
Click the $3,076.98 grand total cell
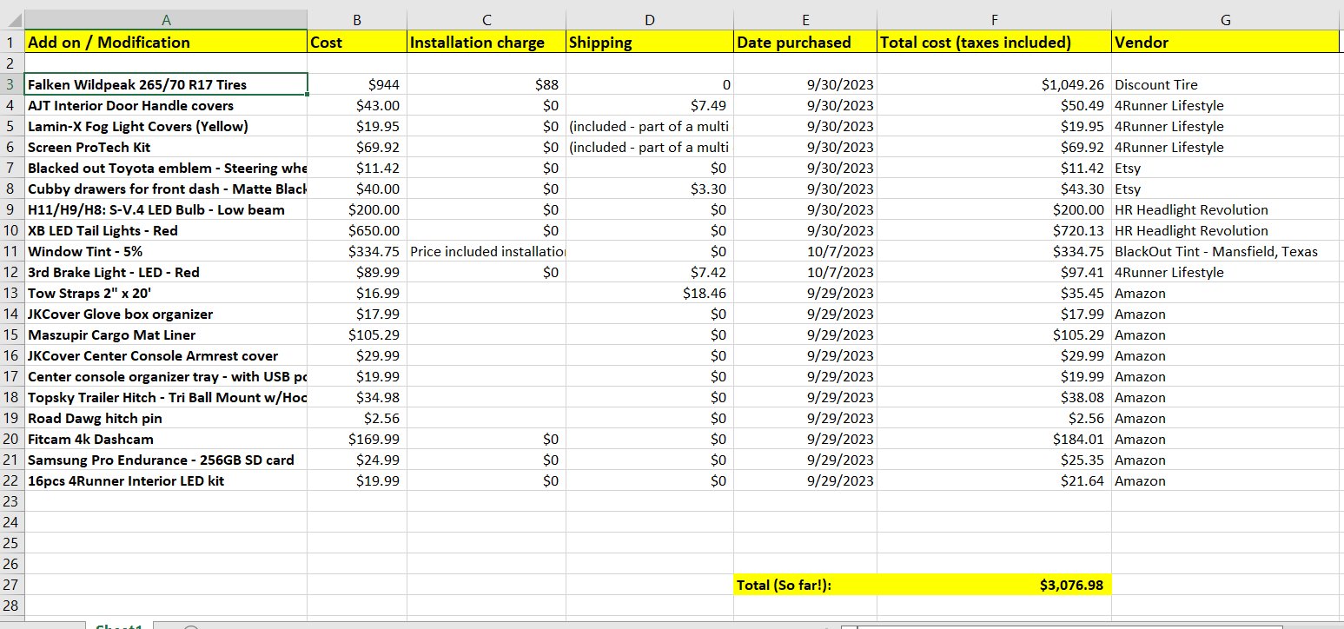pyautogui.click(x=994, y=585)
